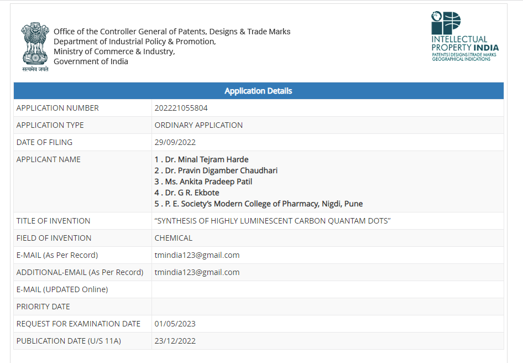
Task: Click the APPLICATION NUMBER label
Action: point(57,108)
